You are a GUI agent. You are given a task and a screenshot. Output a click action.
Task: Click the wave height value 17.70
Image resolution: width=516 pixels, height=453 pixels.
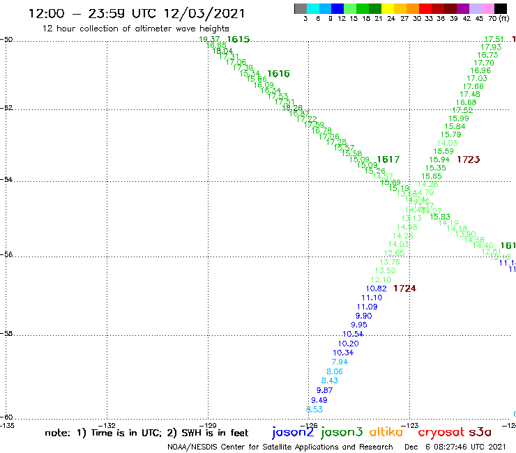tap(484, 63)
